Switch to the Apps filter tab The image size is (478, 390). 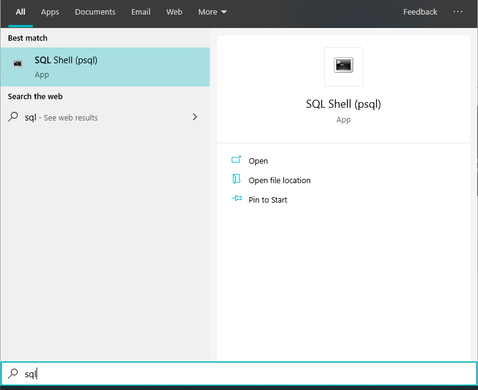tap(50, 12)
